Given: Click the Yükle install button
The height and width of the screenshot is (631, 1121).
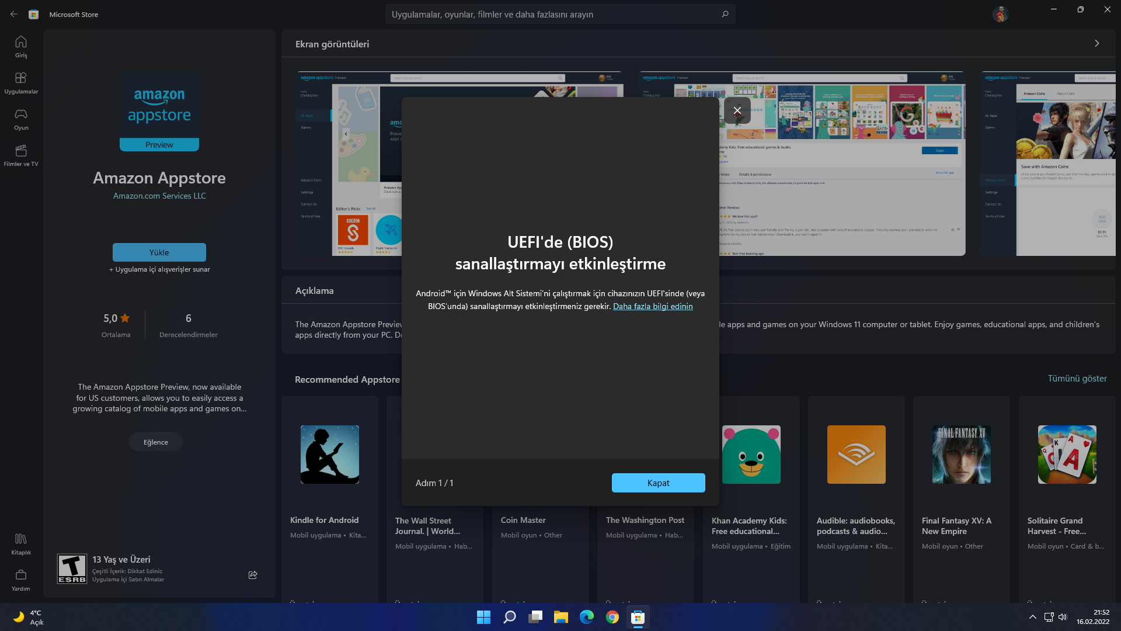Looking at the screenshot, I should (159, 252).
